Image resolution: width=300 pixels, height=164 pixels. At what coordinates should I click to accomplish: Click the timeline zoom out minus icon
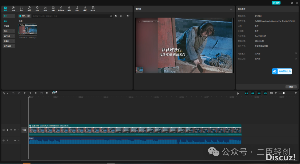276,93
